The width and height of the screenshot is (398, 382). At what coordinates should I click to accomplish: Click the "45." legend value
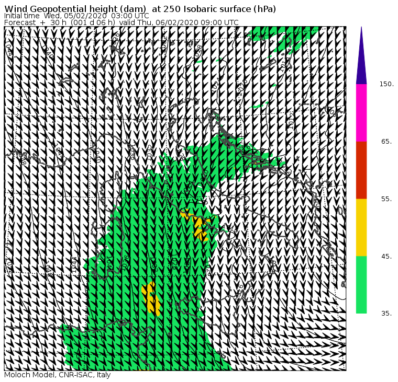386,257
